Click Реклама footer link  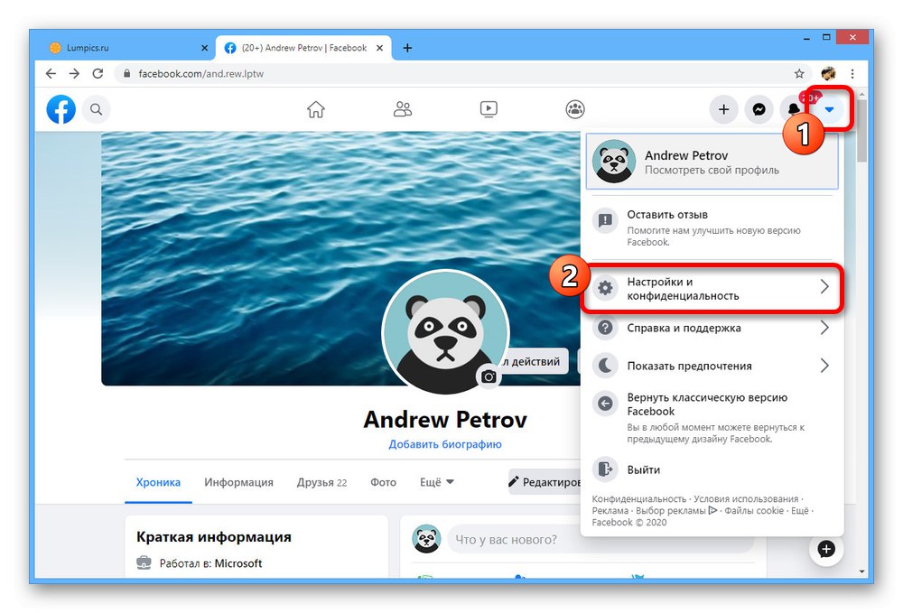point(610,511)
